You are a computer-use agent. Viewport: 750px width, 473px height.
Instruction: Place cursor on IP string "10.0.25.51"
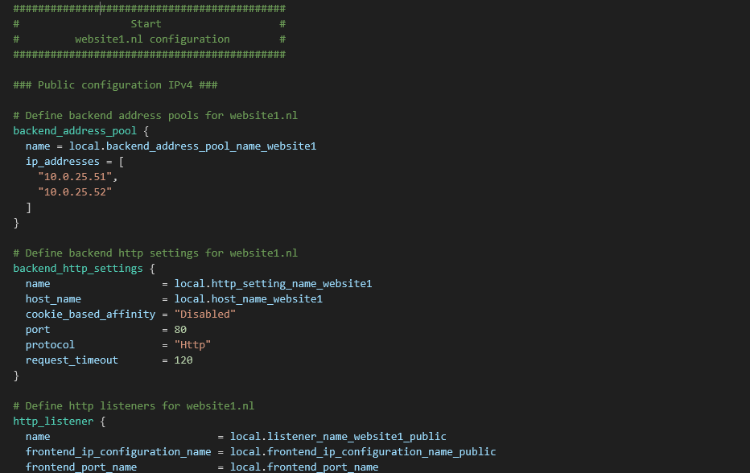[75, 176]
